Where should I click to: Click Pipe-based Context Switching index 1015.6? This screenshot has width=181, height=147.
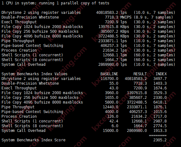(x=160, y=112)
